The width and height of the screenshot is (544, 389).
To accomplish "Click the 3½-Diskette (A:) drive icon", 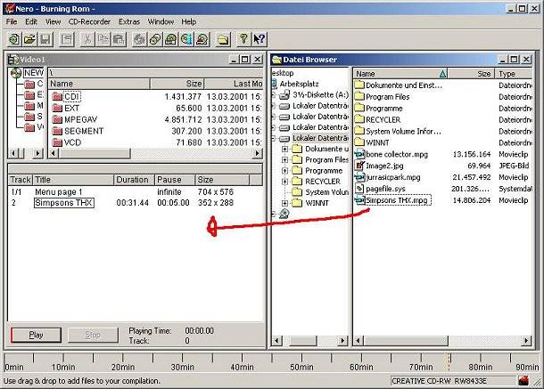I will [284, 94].
